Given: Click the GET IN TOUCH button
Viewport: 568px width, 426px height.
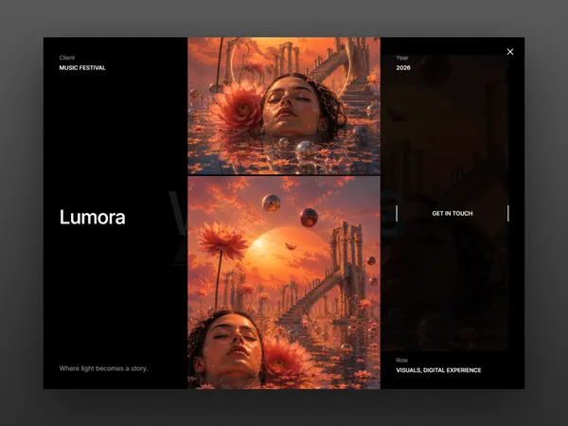Looking at the screenshot, I should 453,213.
